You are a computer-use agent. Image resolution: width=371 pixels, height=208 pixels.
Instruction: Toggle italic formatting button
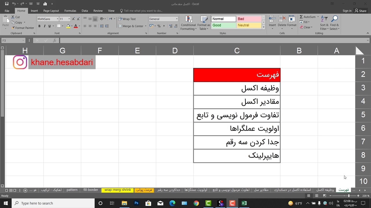[x=44, y=26]
